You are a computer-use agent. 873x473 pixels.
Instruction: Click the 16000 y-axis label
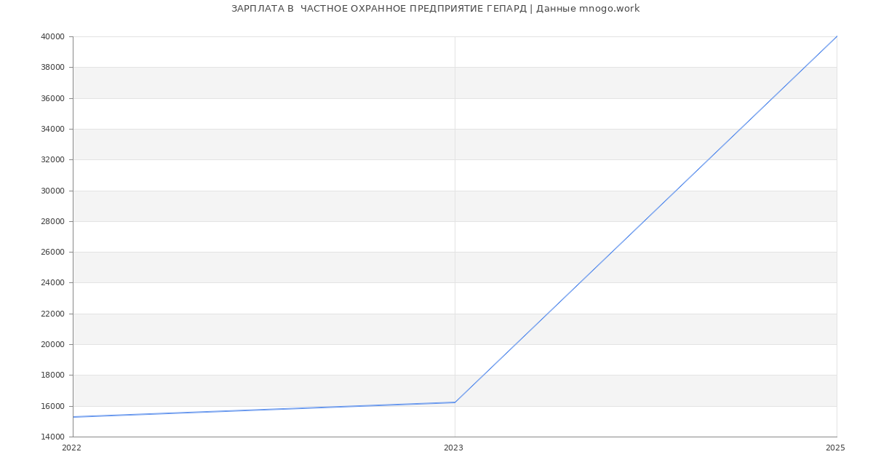coord(53,407)
